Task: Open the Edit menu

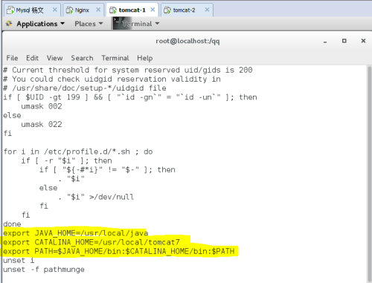Action: 32,58
